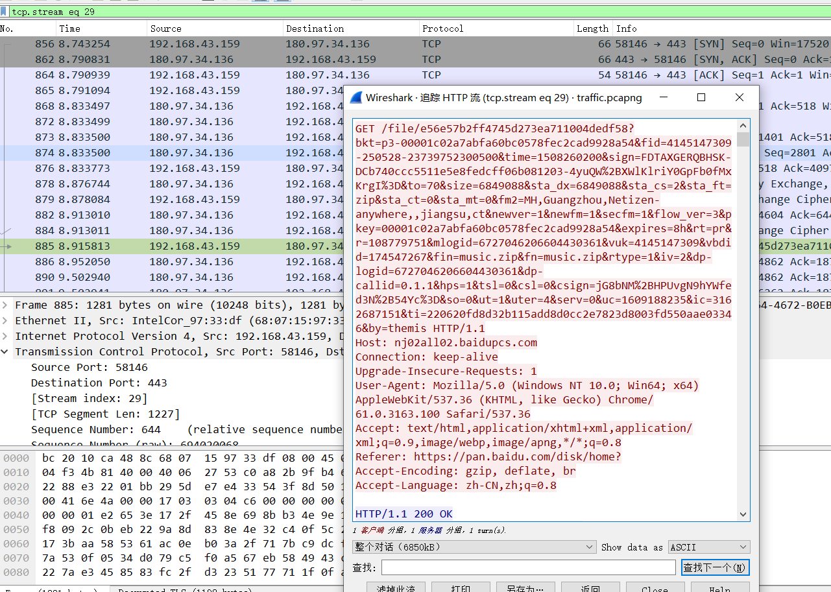Expand the Internet Protocol Version 4 node
The width and height of the screenshot is (831, 592).
6,336
